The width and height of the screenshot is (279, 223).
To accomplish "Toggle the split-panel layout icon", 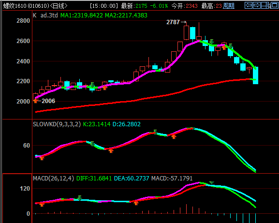I will click(264, 5).
